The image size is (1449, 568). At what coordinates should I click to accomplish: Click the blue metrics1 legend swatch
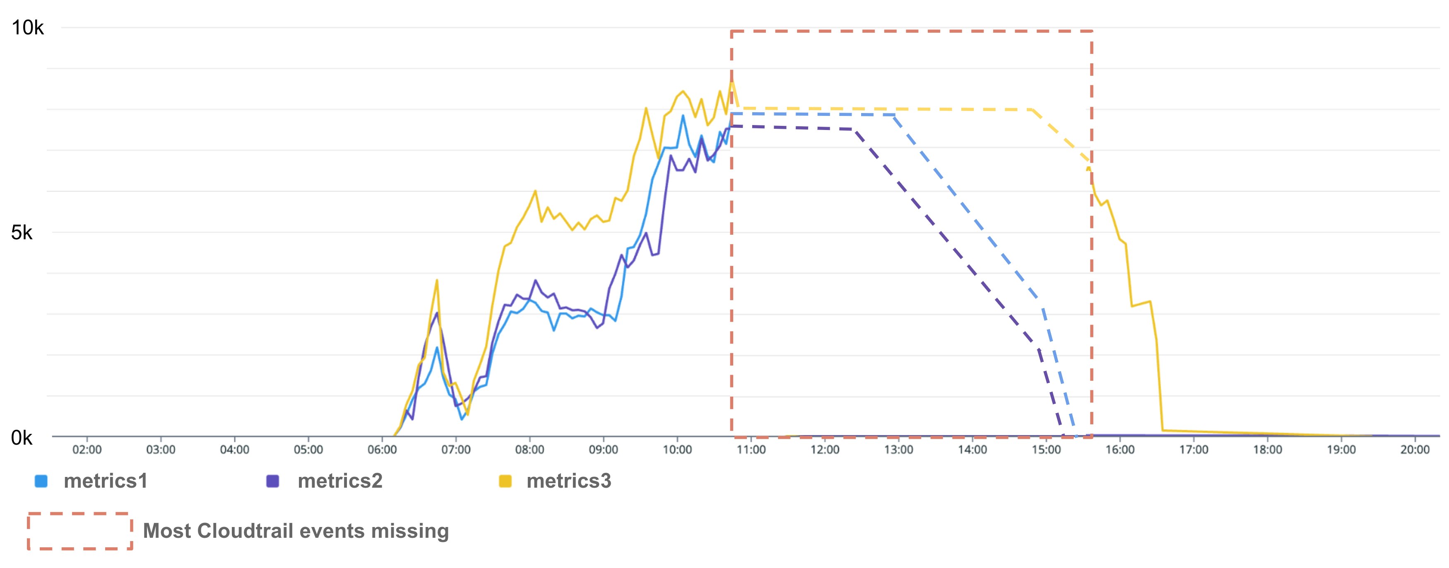click(41, 481)
